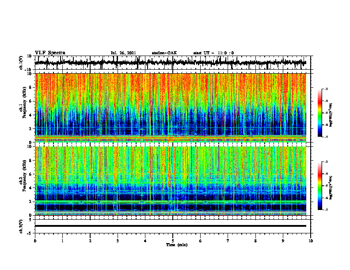Click the ch.3 flat black trace
This screenshot has width=350, height=270.
point(171,226)
